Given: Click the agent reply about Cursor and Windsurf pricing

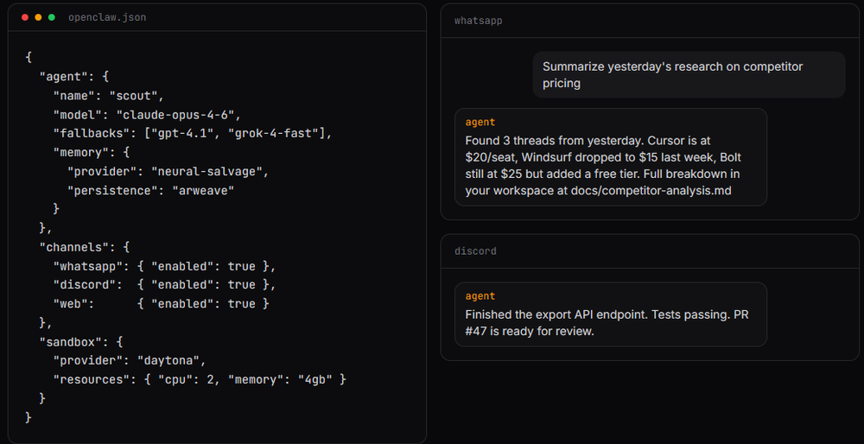Looking at the screenshot, I should coord(611,157).
